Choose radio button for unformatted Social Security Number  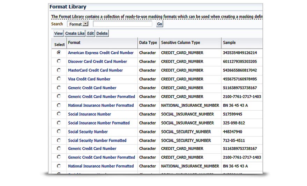[x=59, y=131]
